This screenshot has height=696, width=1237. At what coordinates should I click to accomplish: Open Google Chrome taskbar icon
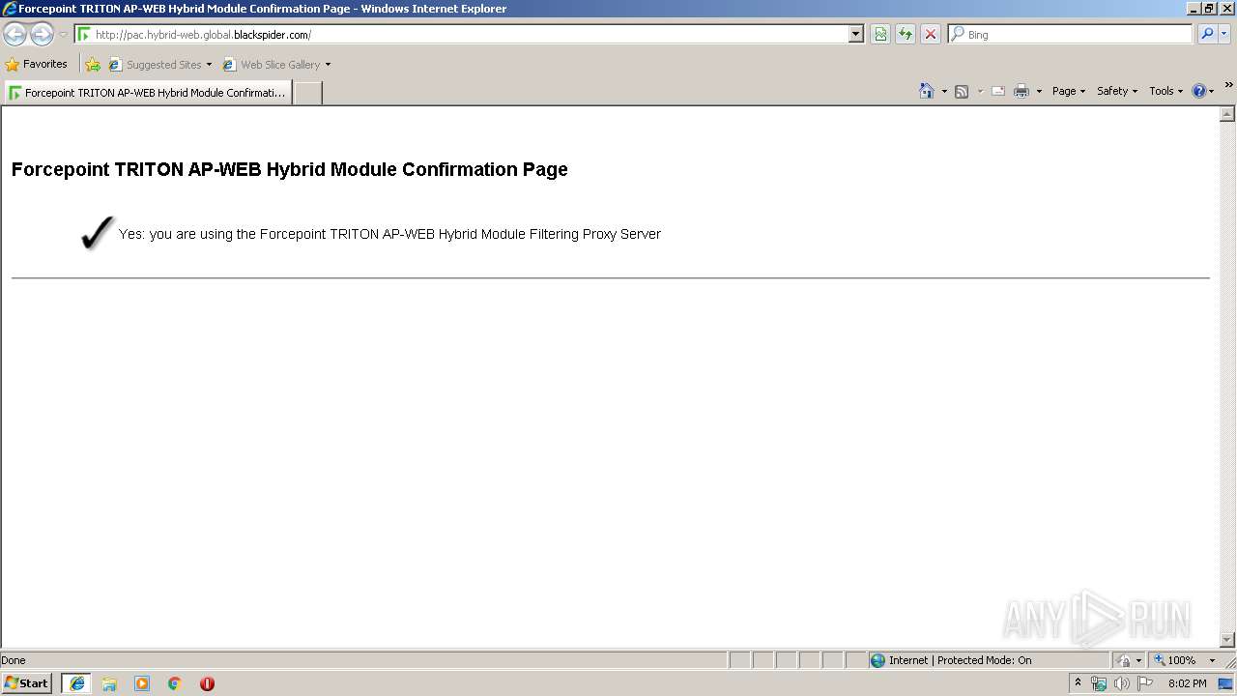pyautogui.click(x=175, y=683)
